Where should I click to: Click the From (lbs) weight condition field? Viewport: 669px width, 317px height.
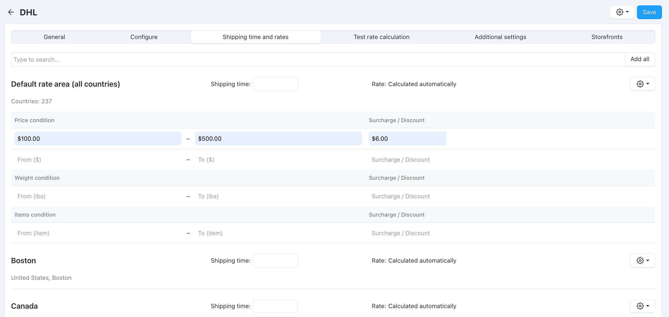click(98, 196)
